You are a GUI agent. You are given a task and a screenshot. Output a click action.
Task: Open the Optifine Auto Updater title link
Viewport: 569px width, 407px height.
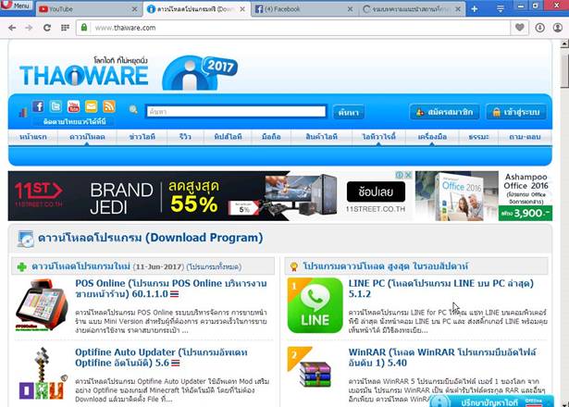click(x=162, y=357)
